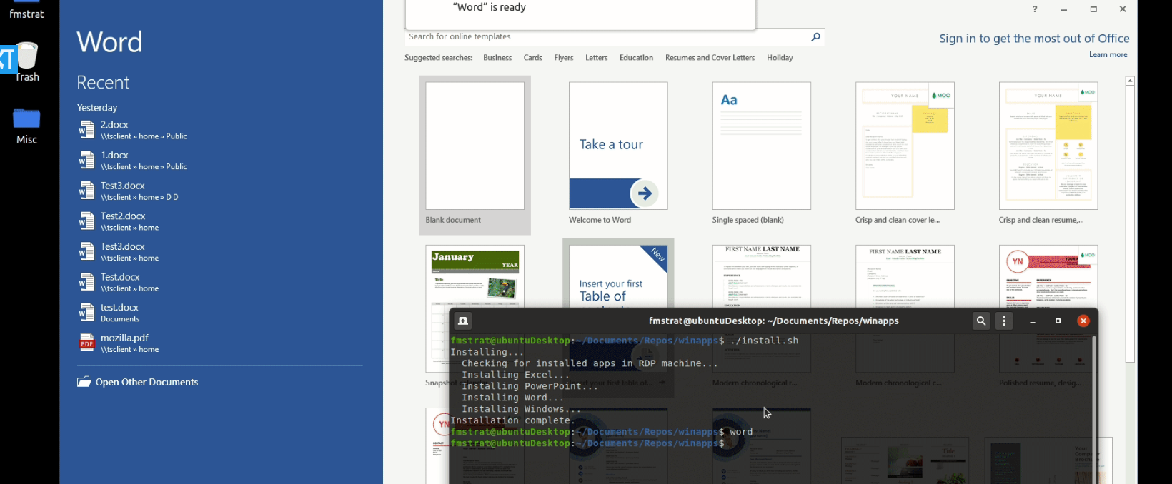Click the Word icon beside 1.docx
The height and width of the screenshot is (484, 1172).
click(86, 161)
